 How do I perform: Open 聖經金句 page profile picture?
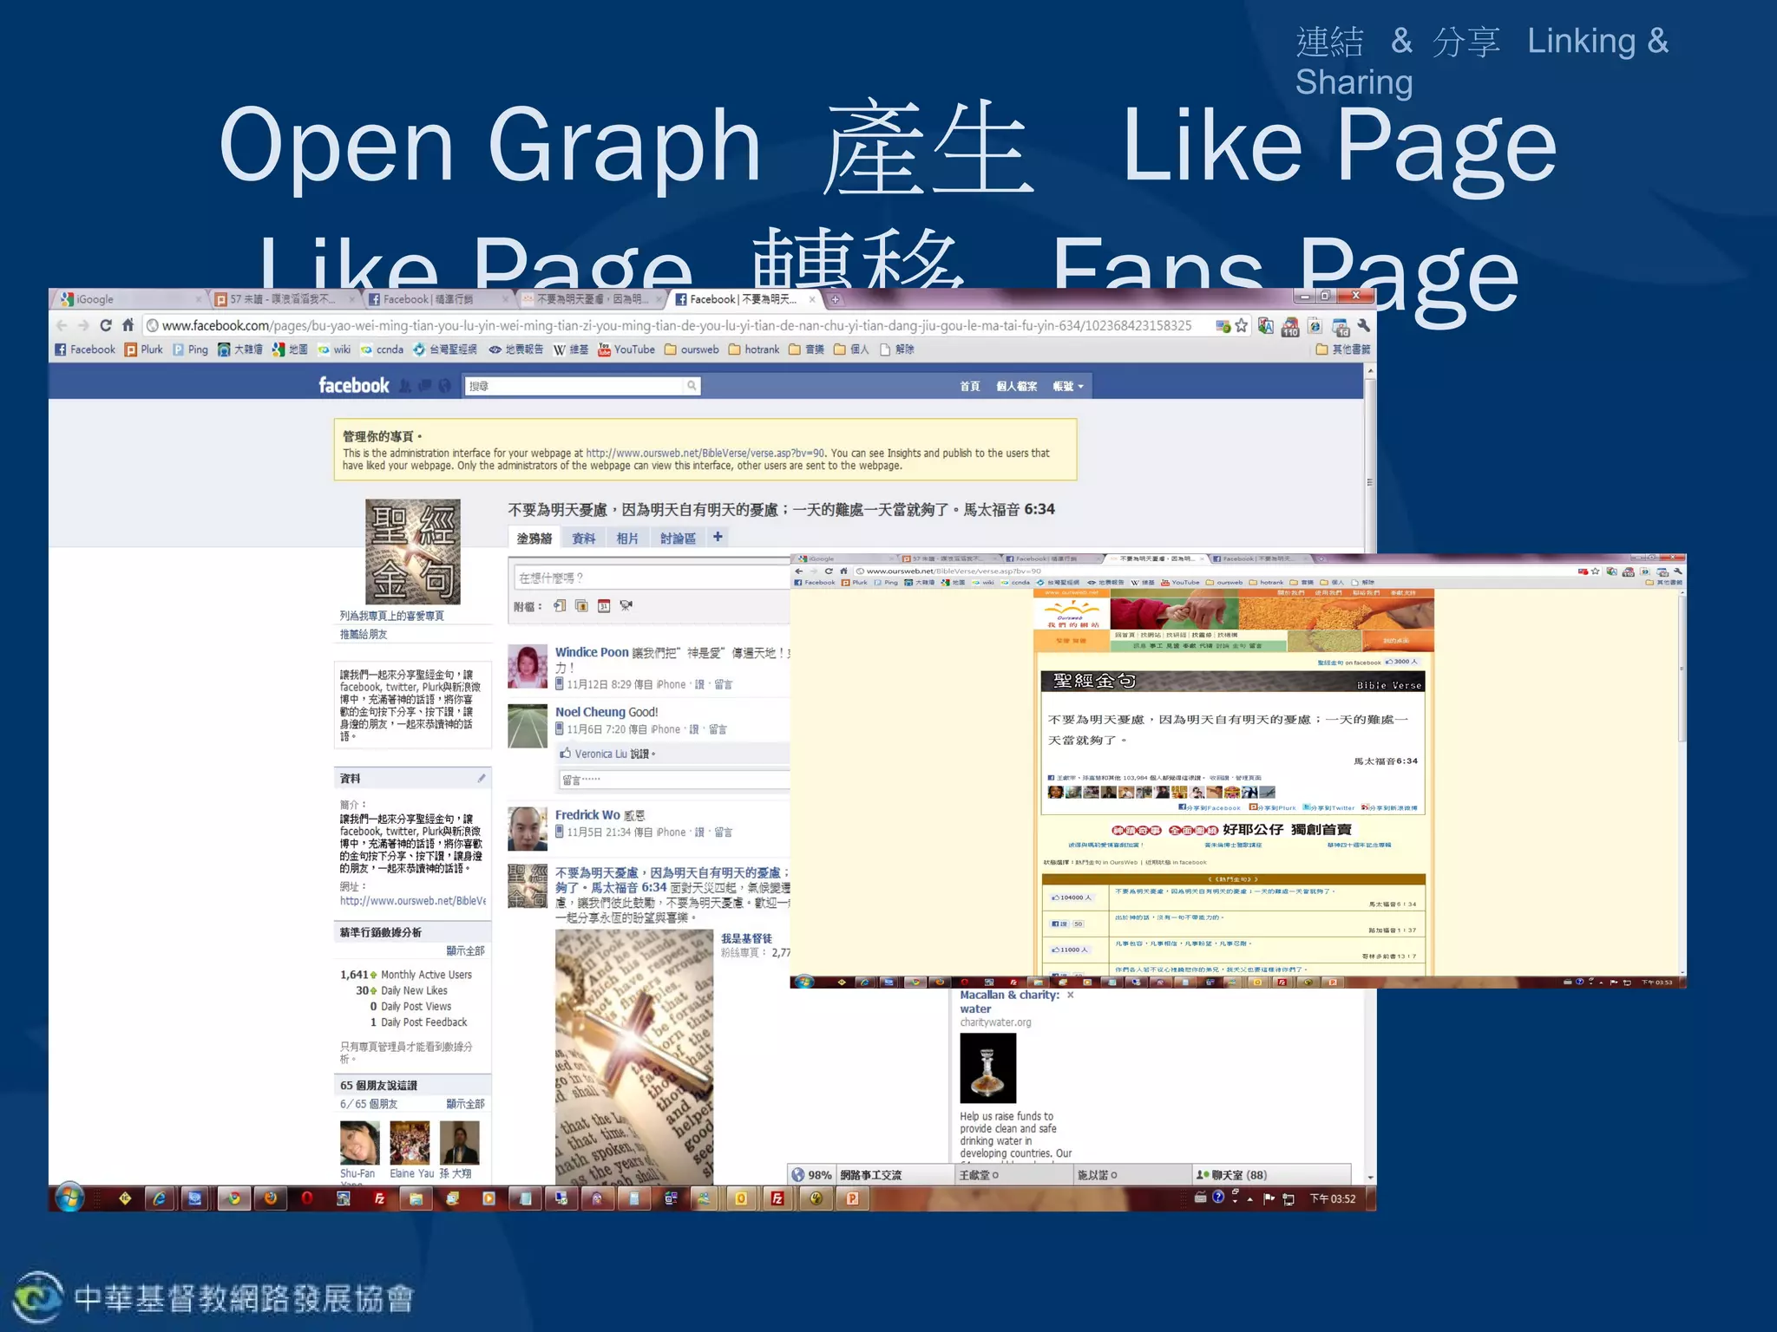413,552
